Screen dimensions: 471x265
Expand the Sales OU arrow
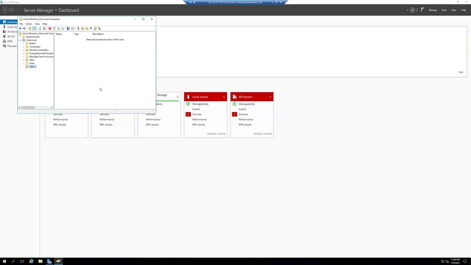click(x=24, y=60)
